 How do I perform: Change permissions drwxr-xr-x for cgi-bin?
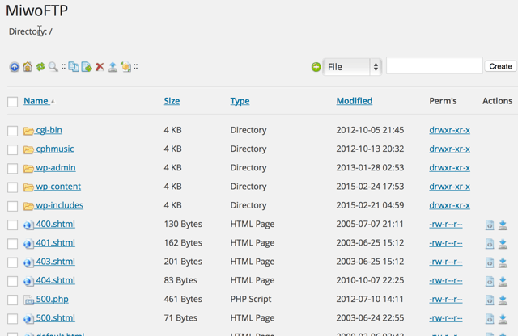coord(450,130)
